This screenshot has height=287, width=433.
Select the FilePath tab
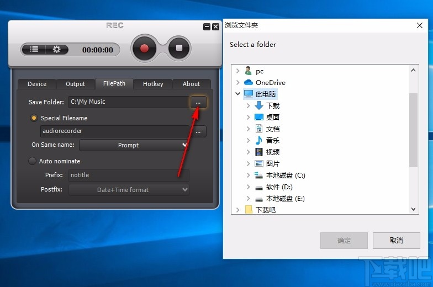pos(114,83)
